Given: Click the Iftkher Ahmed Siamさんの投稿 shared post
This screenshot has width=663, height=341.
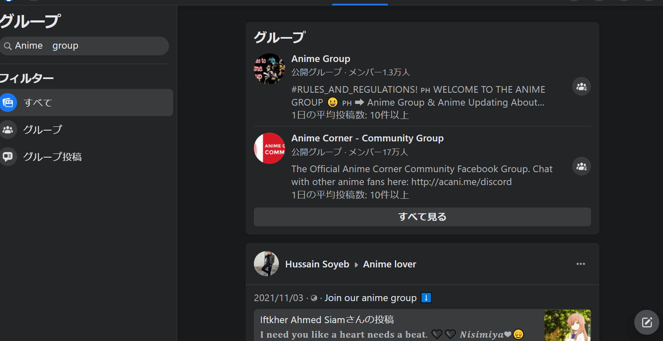Looking at the screenshot, I should tap(327, 319).
